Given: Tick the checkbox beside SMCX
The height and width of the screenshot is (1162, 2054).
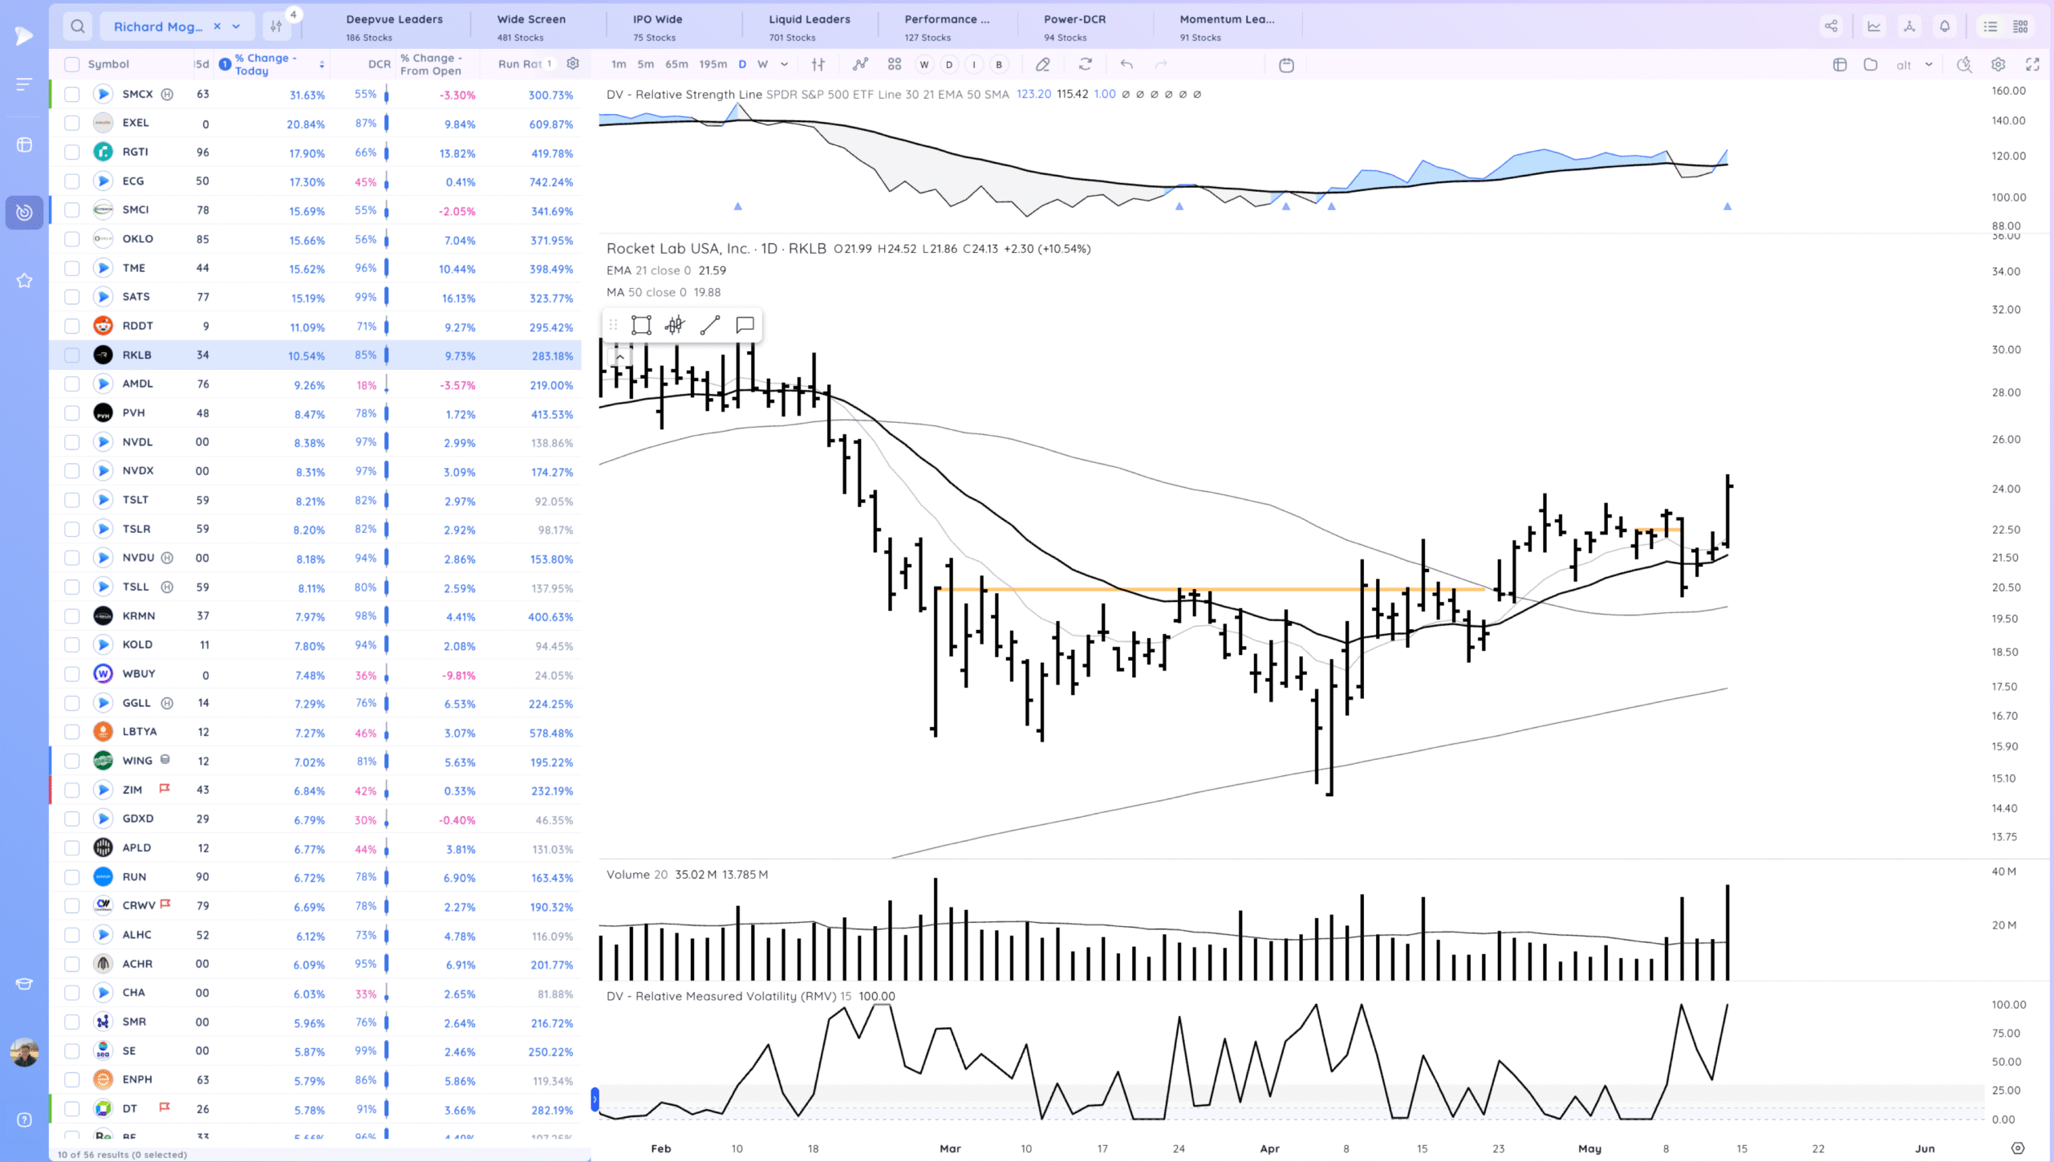Looking at the screenshot, I should coord(72,94).
